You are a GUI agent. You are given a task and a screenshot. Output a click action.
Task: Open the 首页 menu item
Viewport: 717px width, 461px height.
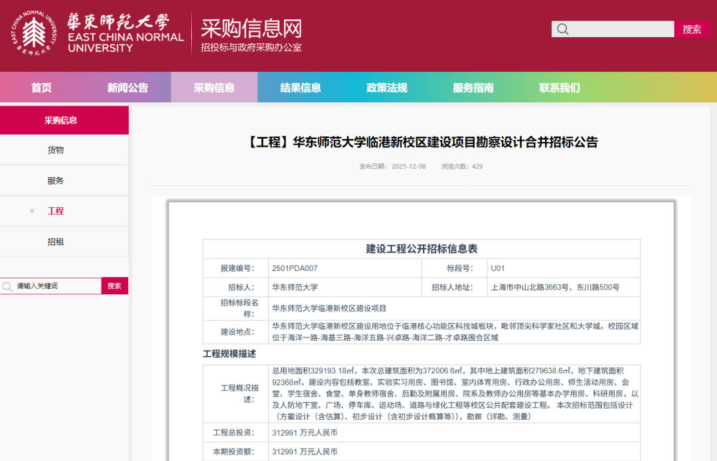42,87
